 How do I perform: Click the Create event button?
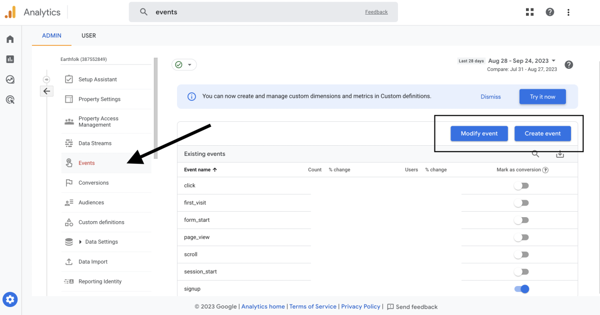542,133
